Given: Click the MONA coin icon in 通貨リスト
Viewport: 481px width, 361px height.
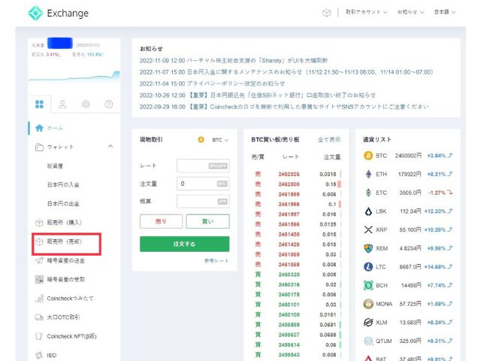Looking at the screenshot, I should (368, 304).
